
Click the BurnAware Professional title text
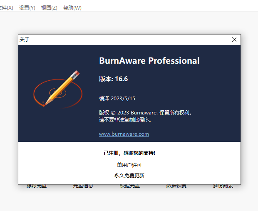(x=149, y=61)
